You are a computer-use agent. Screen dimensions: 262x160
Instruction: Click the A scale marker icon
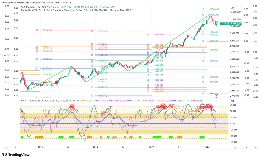[x=235, y=147]
